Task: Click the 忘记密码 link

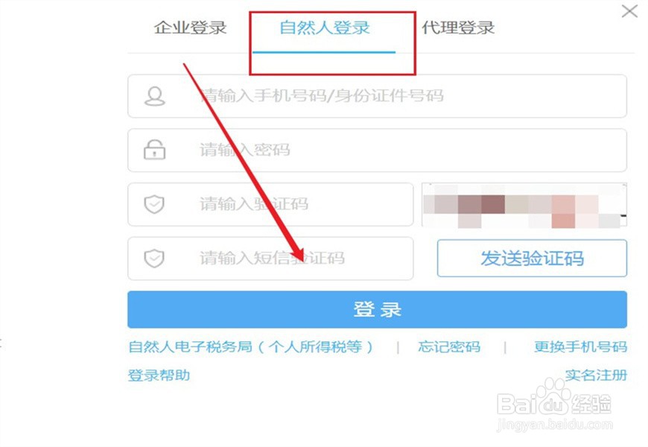Action: coord(449,346)
